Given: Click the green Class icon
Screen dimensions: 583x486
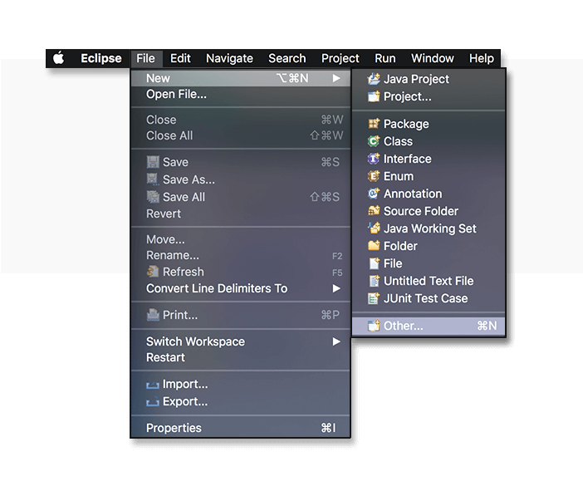Looking at the screenshot, I should [374, 141].
